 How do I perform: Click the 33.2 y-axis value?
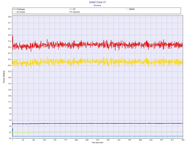click(x=10, y=35)
